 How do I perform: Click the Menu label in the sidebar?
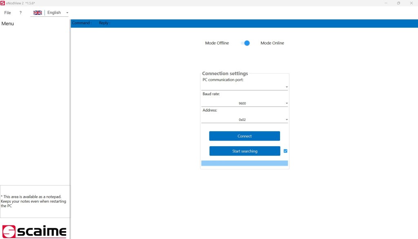point(7,23)
